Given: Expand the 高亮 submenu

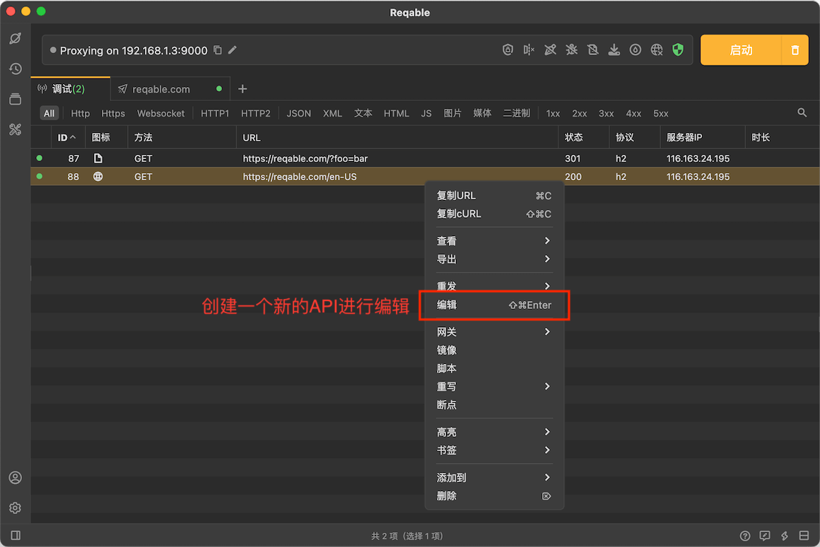Looking at the screenshot, I should (494, 432).
